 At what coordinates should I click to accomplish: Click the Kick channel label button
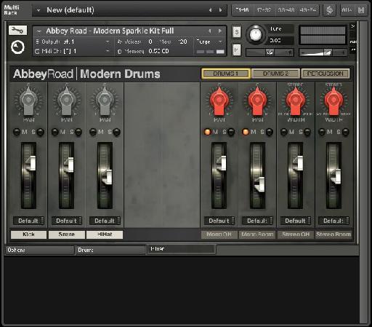pyautogui.click(x=28, y=235)
